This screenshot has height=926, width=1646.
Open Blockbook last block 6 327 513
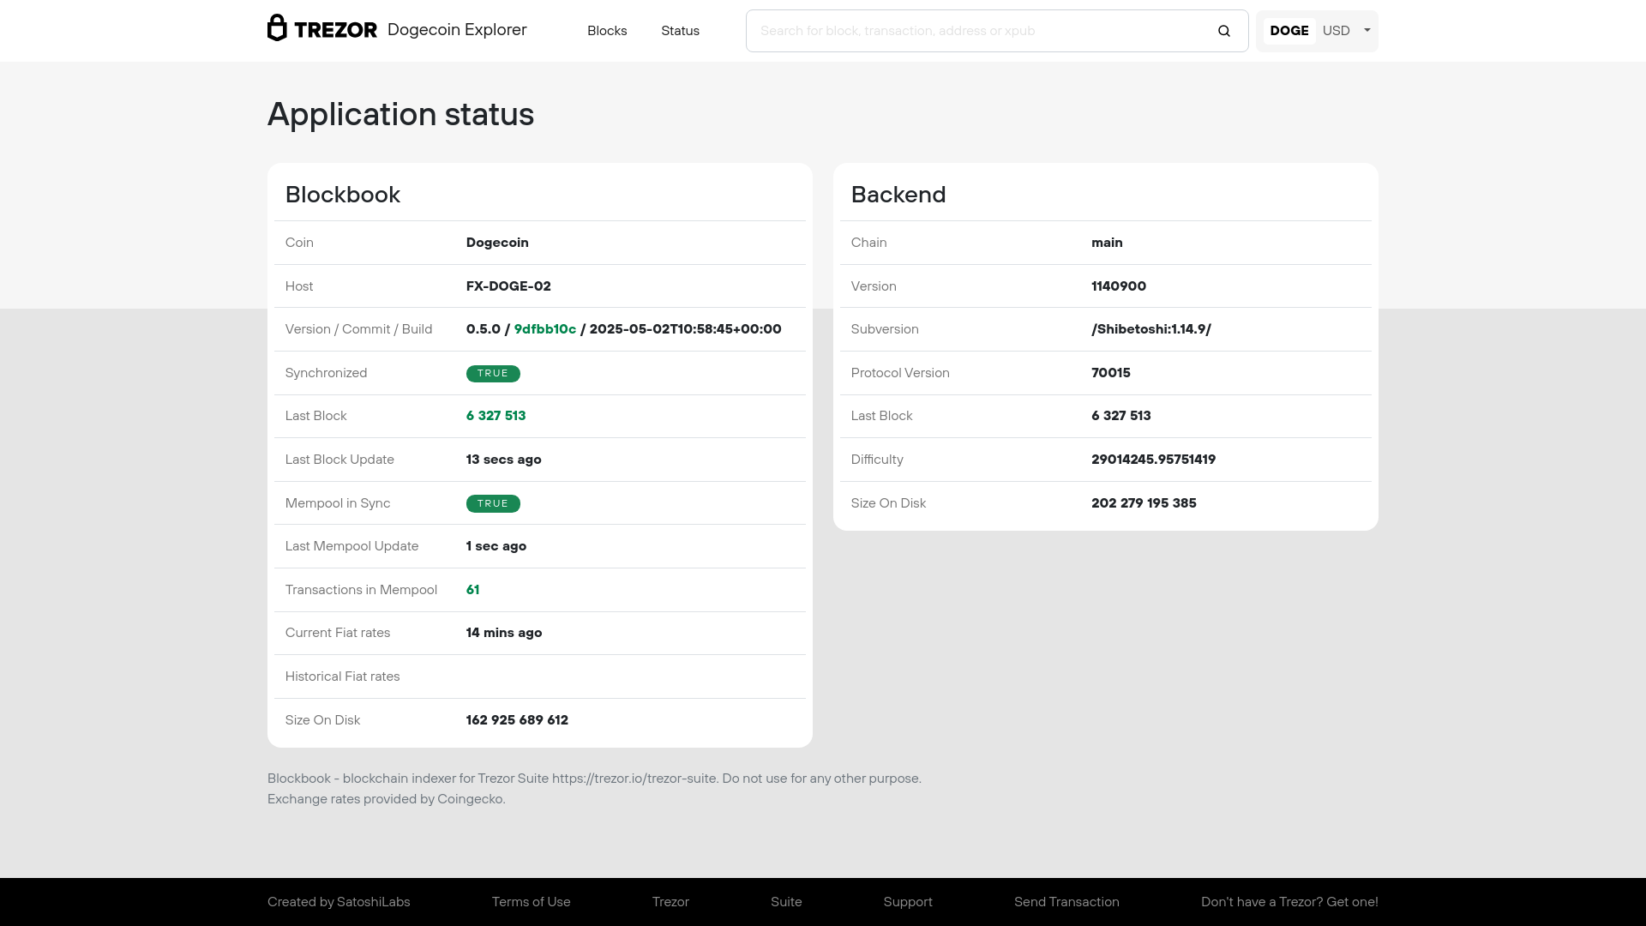pyautogui.click(x=496, y=416)
